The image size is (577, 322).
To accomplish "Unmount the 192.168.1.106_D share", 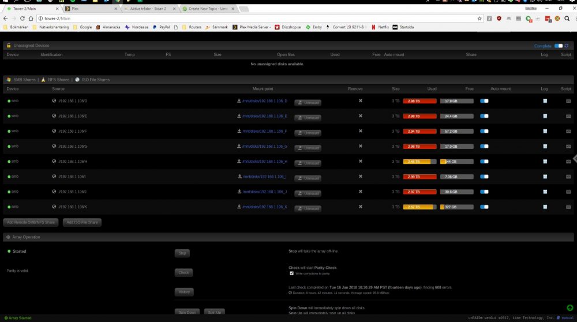I will (308, 103).
